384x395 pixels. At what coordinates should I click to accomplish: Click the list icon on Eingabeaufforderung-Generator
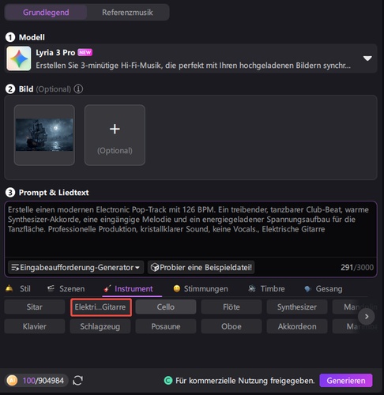(15, 268)
